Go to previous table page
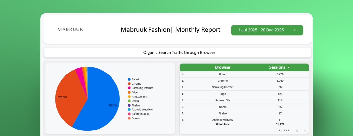Image resolution: width=353 pixels, height=136 pixels. point(297,130)
